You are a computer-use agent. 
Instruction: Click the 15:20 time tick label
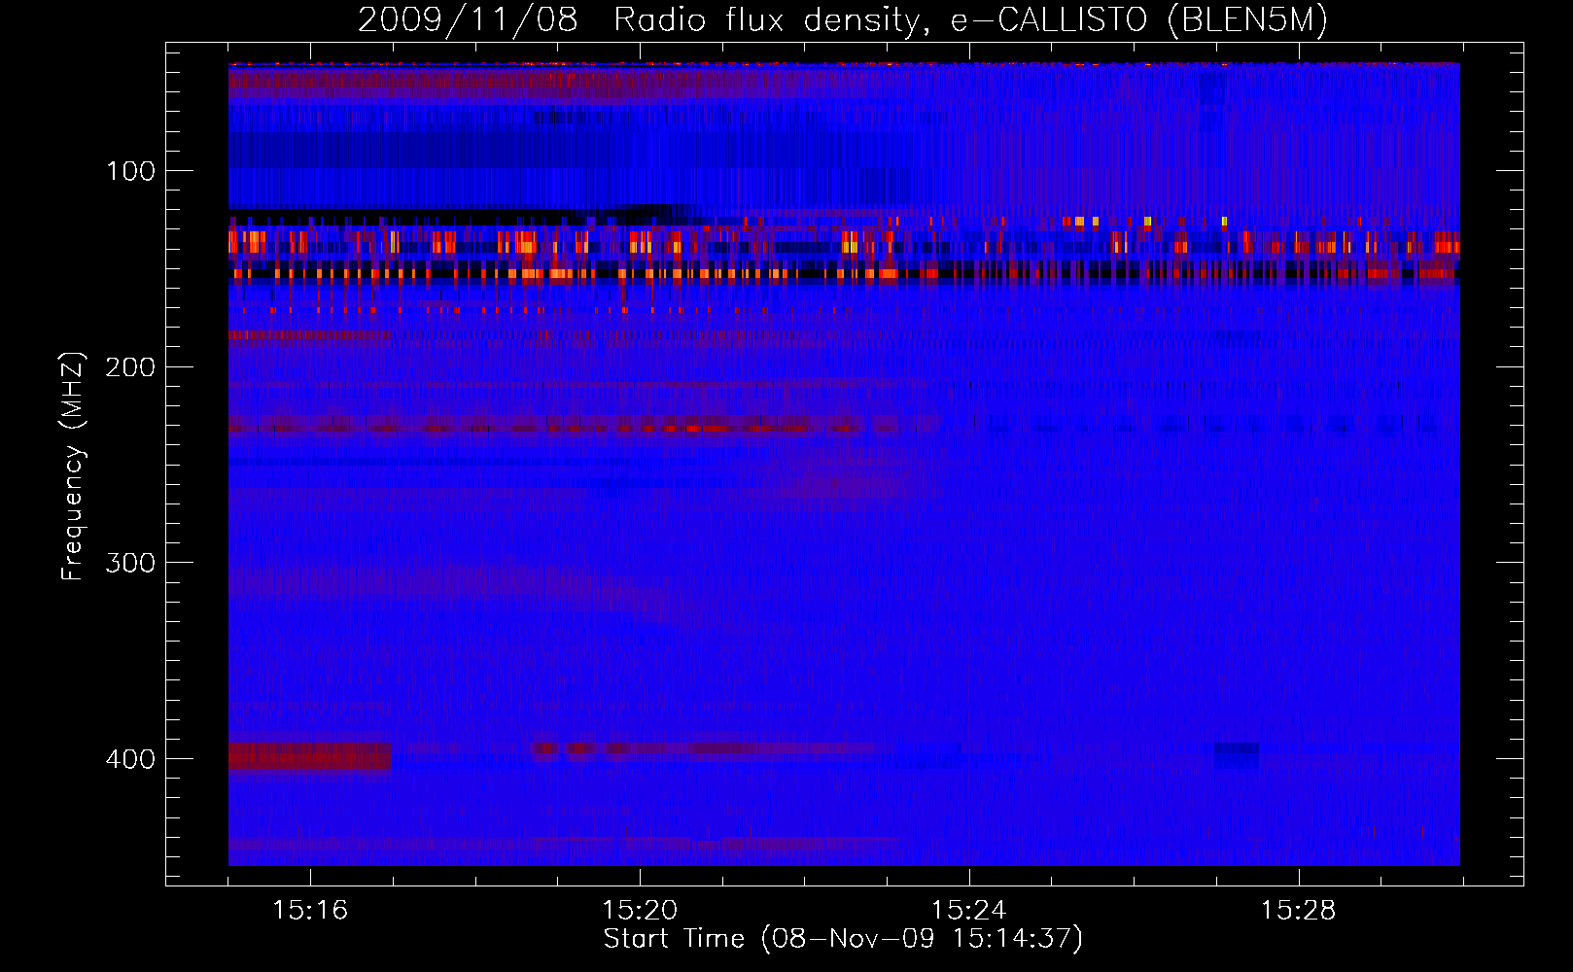point(640,911)
